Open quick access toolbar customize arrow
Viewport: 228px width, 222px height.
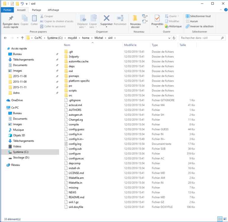pos(27,4)
